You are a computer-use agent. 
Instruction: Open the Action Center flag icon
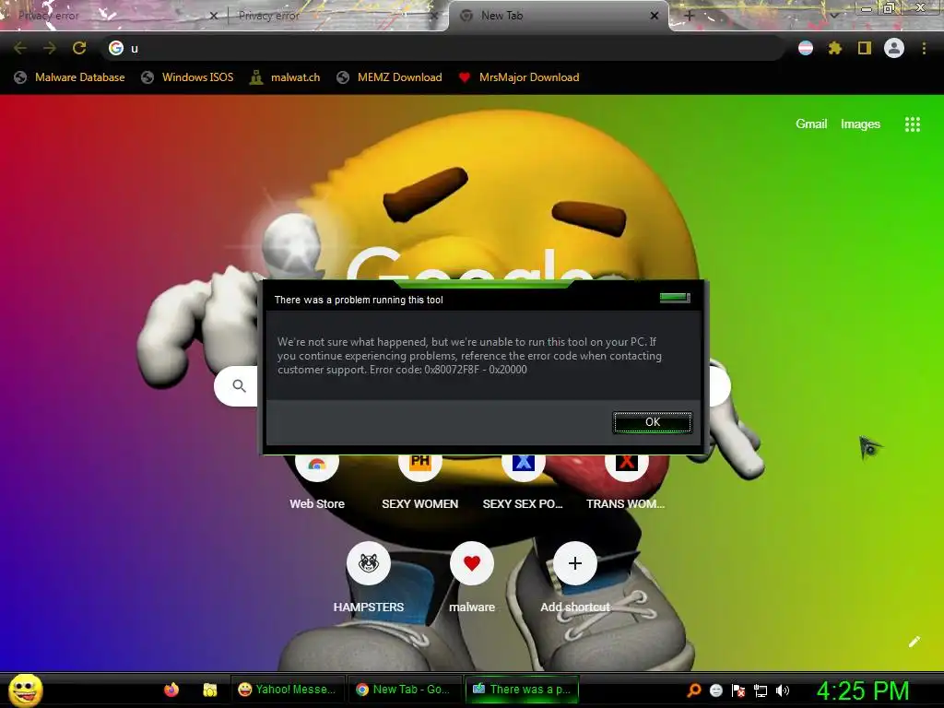(738, 690)
